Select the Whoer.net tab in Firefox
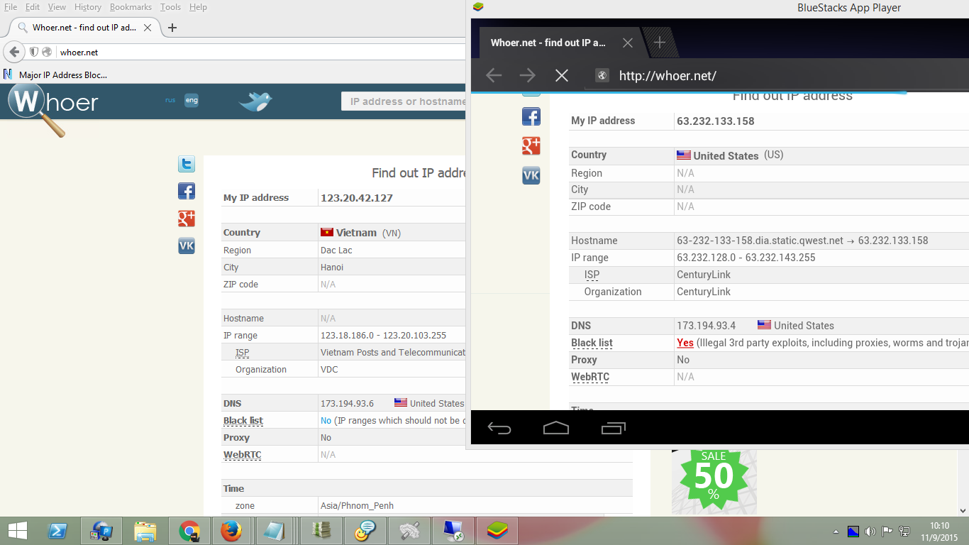The image size is (969, 545). (x=84, y=28)
